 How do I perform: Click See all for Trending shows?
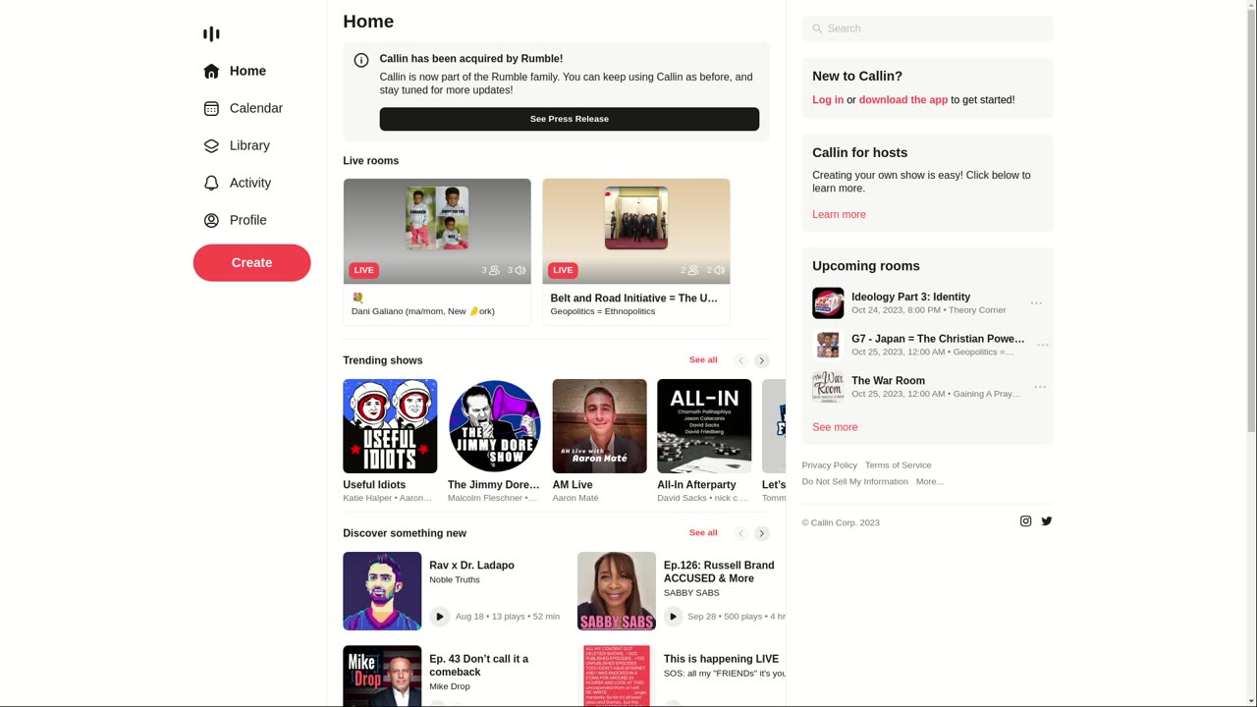(x=703, y=360)
